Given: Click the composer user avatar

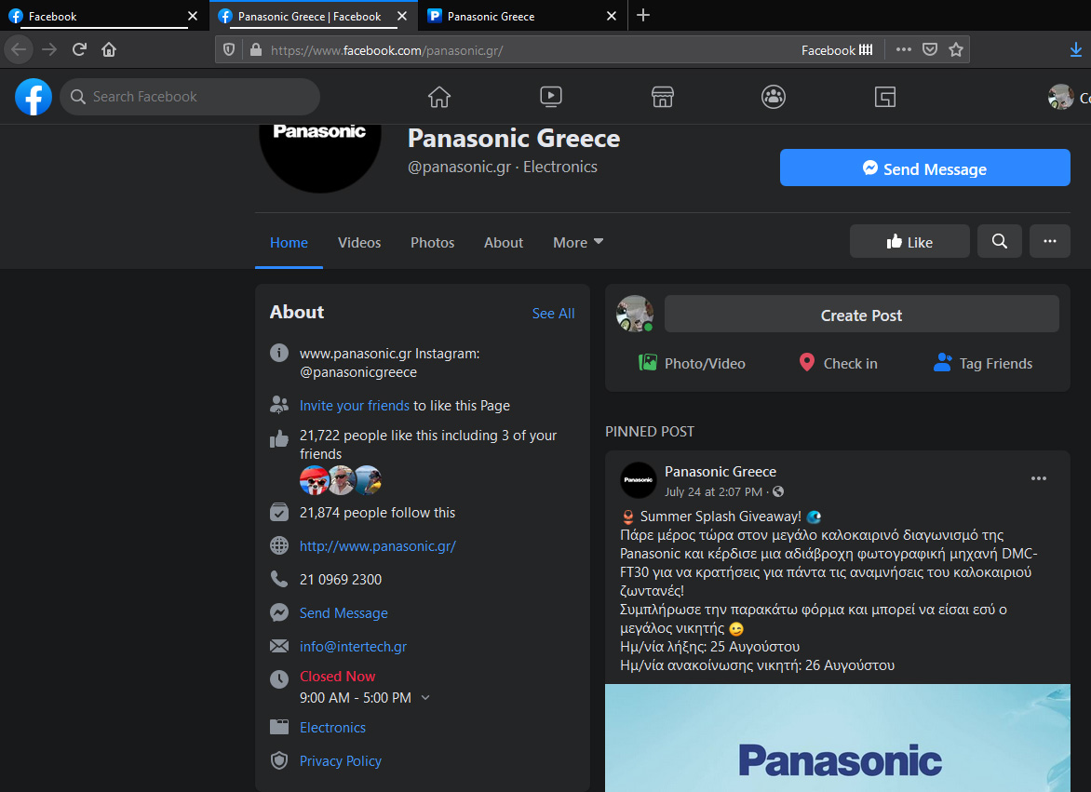Looking at the screenshot, I should pyautogui.click(x=635, y=314).
